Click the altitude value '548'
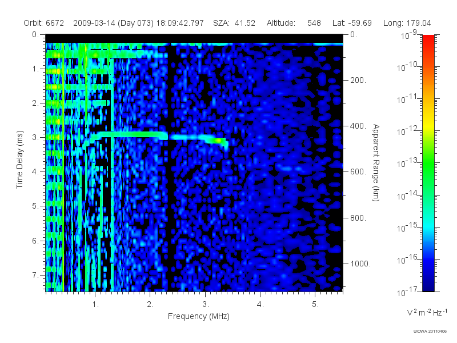The height and width of the screenshot is (343, 457). (314, 23)
